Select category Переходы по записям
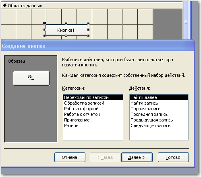Viewport: 201px width, 177px height. [x=93, y=97]
